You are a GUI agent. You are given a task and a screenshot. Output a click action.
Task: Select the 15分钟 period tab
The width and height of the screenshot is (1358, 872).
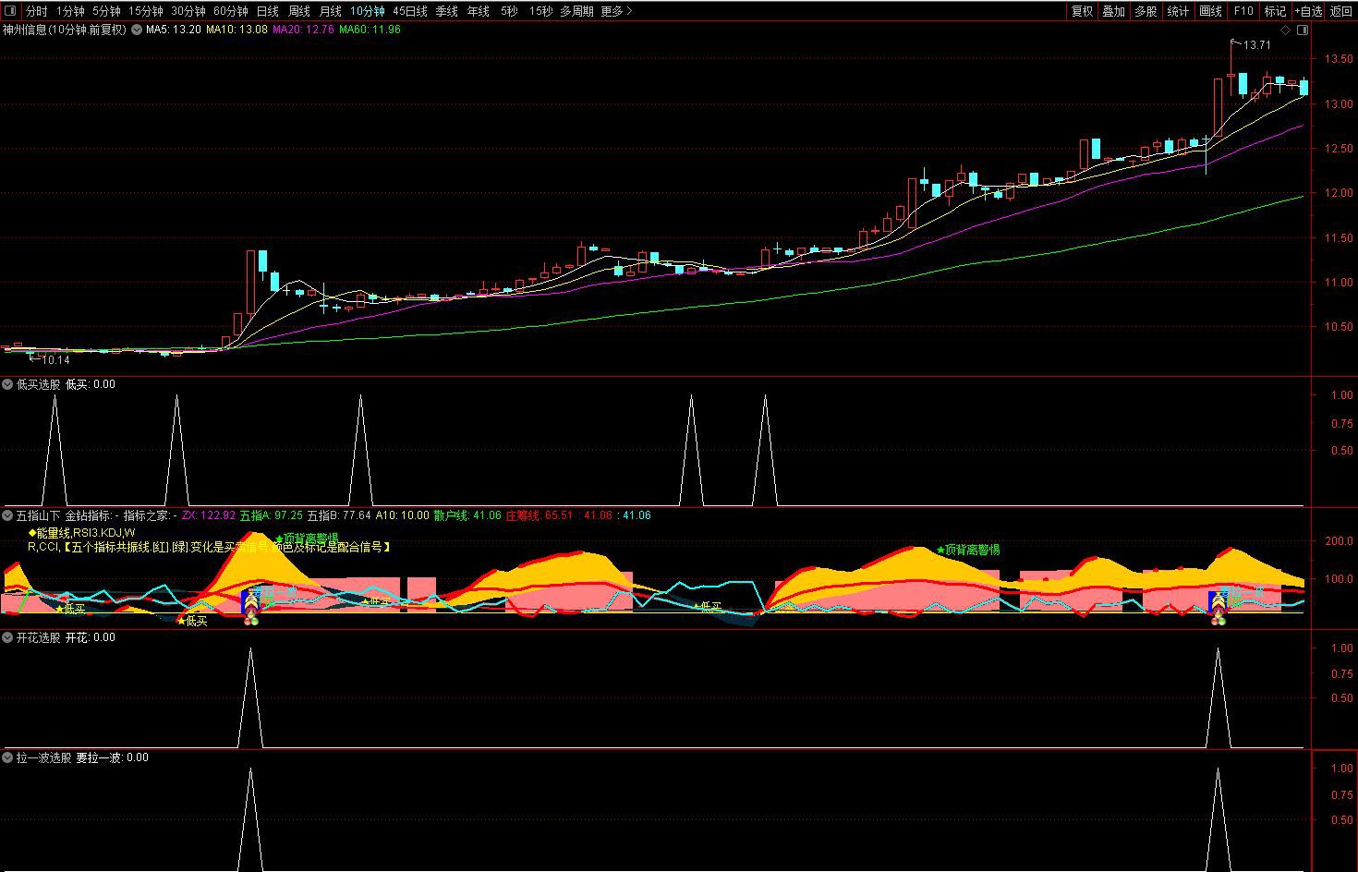[x=146, y=11]
